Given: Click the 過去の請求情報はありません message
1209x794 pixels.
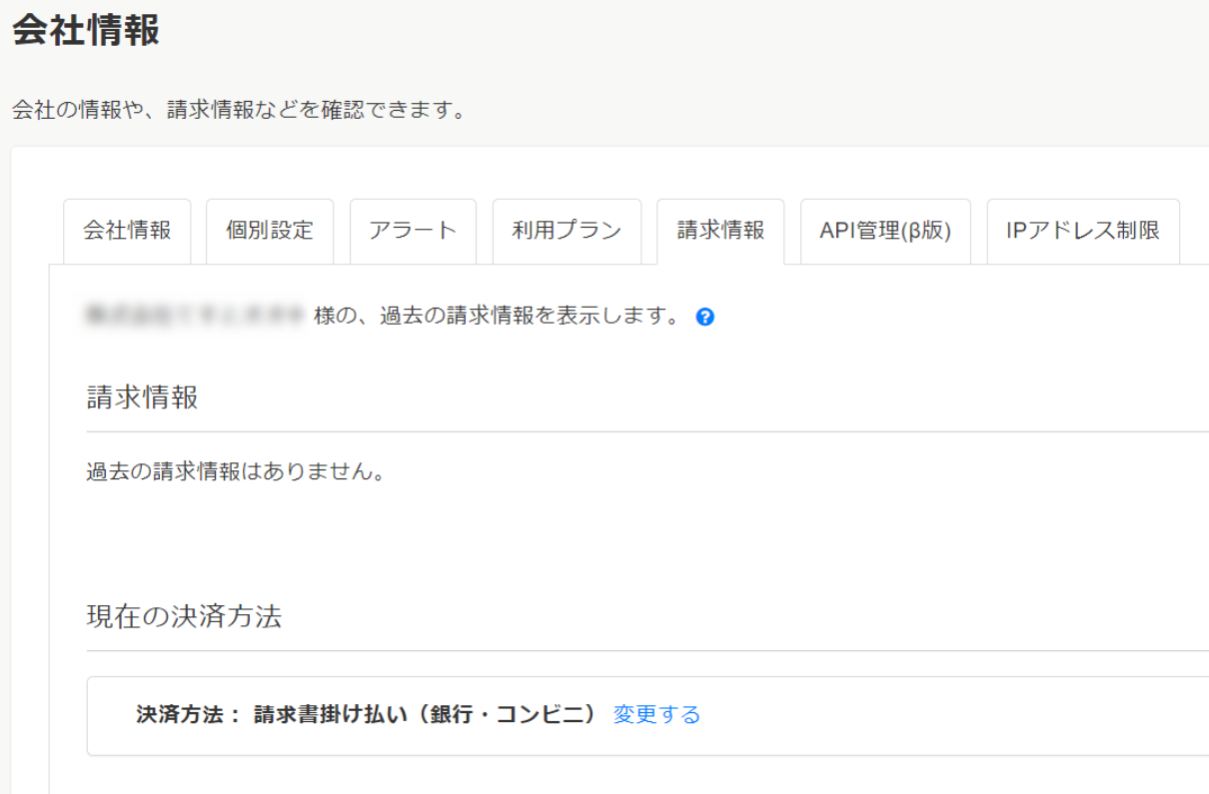Looking at the screenshot, I should 237,471.
